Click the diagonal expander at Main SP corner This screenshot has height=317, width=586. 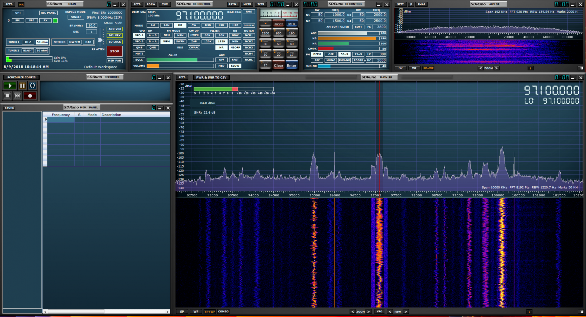[581, 312]
